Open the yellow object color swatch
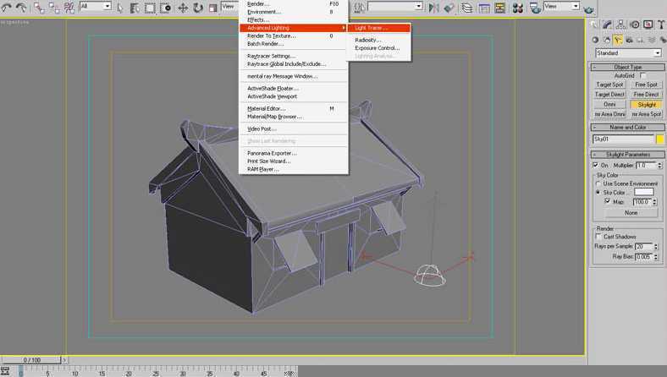The height and width of the screenshot is (377, 667). (x=659, y=139)
